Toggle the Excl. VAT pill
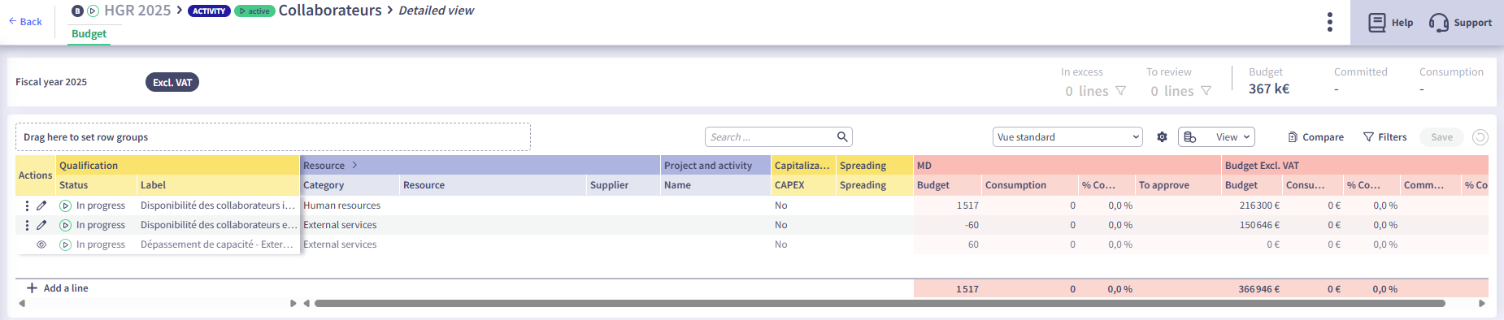The width and height of the screenshot is (1504, 320). [x=172, y=82]
